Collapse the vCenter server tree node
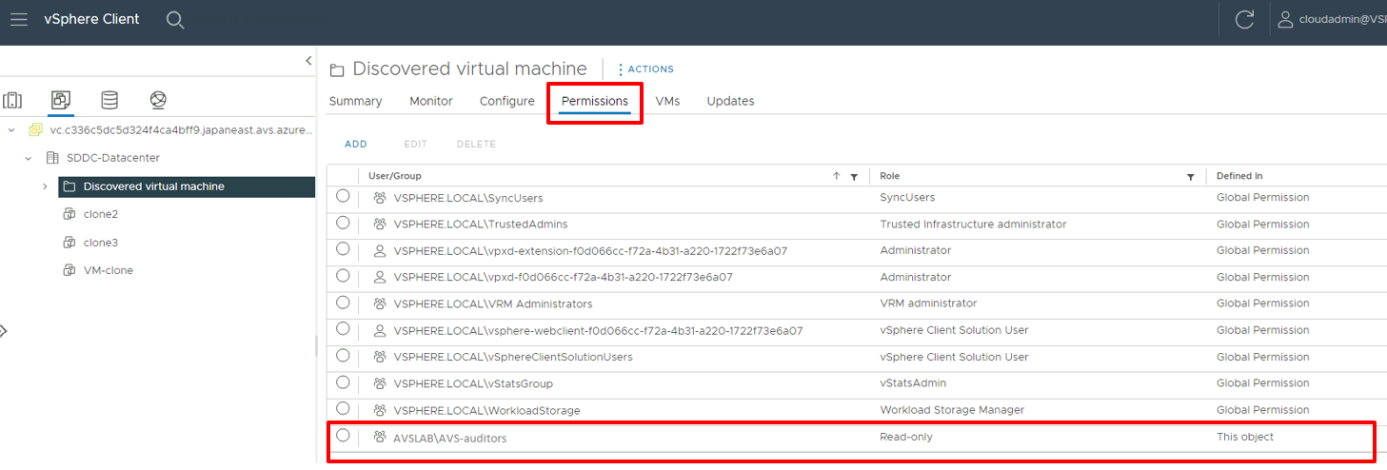 (x=11, y=129)
